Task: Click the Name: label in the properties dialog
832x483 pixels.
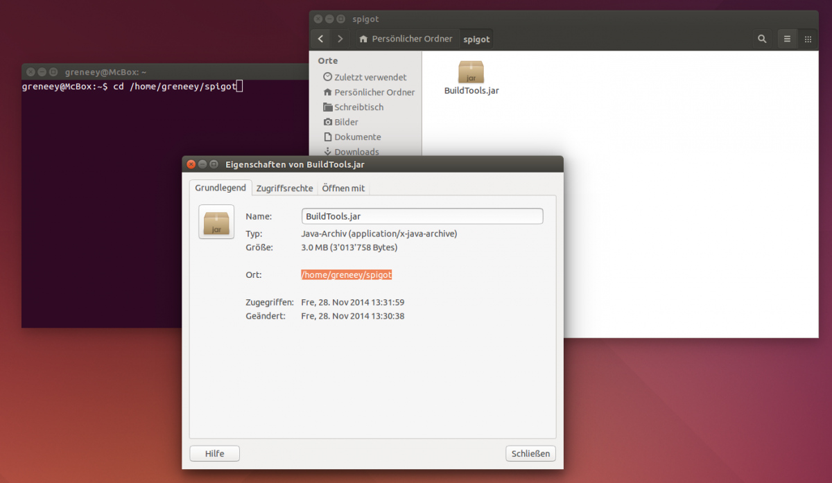Action: [x=259, y=216]
